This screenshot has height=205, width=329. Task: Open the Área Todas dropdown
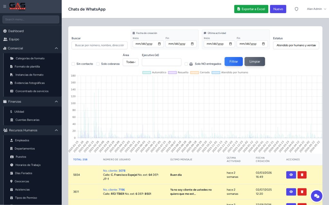coord(130,62)
